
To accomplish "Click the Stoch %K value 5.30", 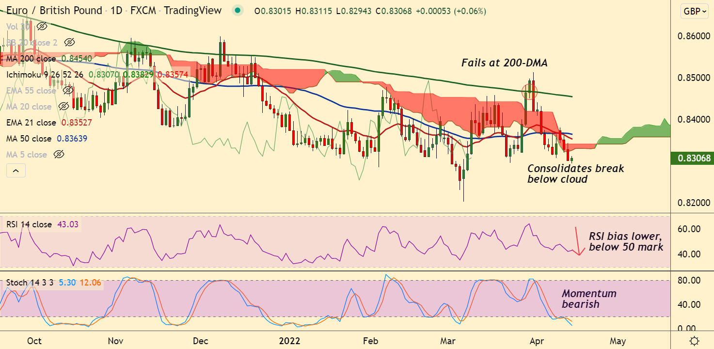I will click(x=67, y=283).
